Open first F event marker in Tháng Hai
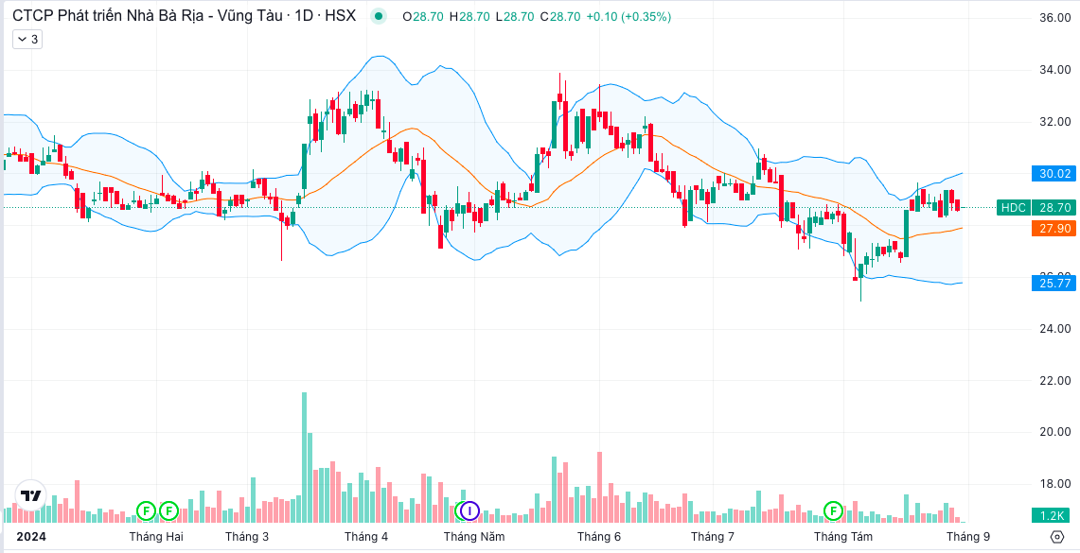1080x553 pixels. (146, 511)
